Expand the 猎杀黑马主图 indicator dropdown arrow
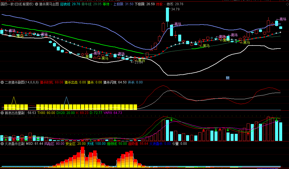The image size is (289, 169). click(37, 4)
